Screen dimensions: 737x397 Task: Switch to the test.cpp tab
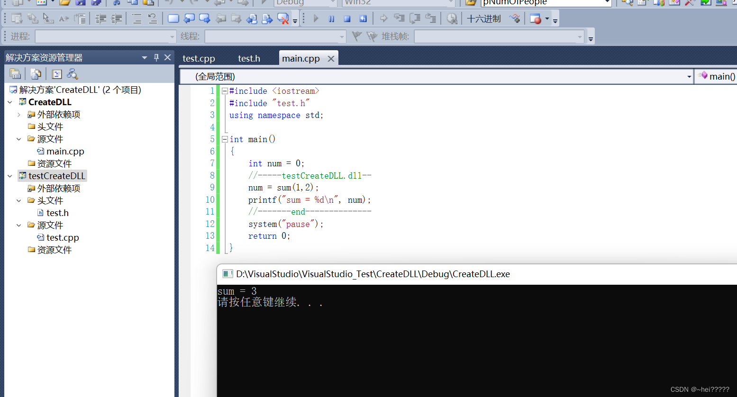click(199, 58)
